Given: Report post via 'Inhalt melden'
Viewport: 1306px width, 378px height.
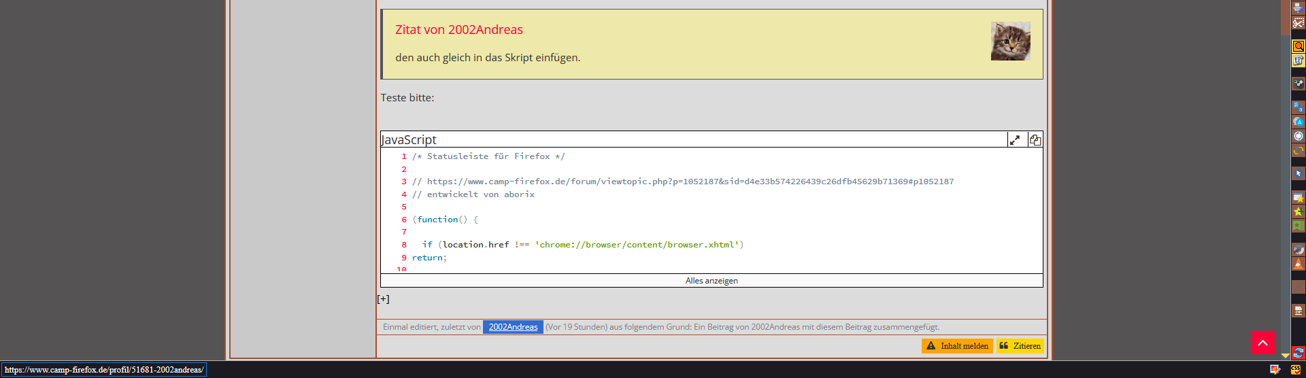Looking at the screenshot, I should click(957, 346).
